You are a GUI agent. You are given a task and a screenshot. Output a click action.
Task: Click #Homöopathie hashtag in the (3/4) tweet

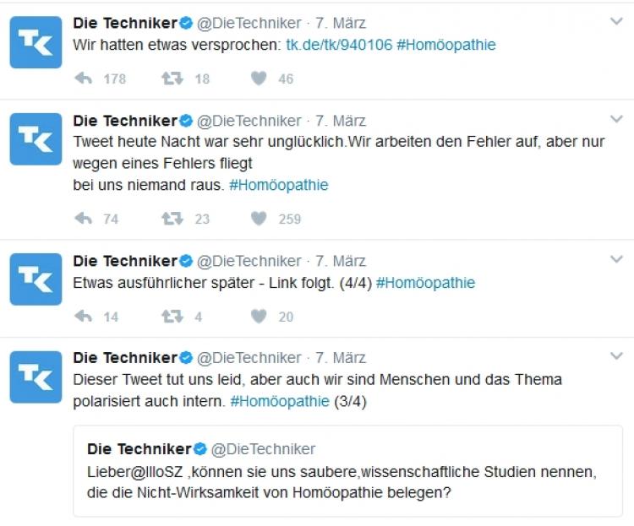pos(279,401)
